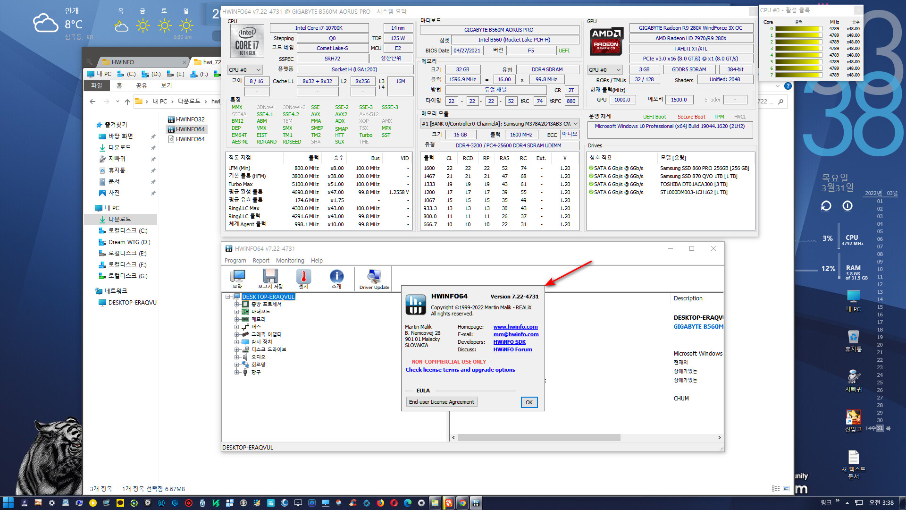Click the Firefox taskbar icon

point(380,503)
